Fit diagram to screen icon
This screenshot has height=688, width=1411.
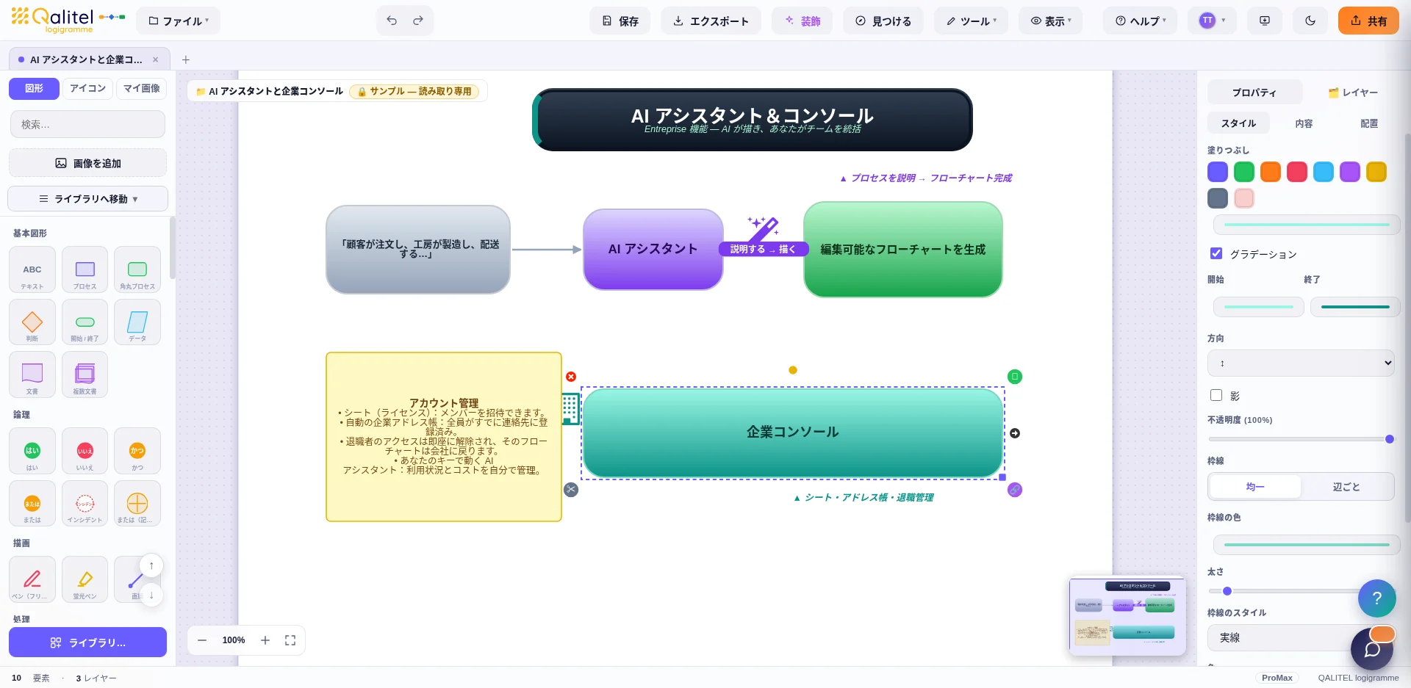(x=290, y=640)
